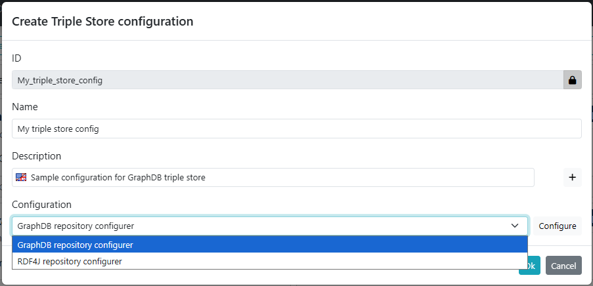Viewport: 593px width, 286px height.
Task: Click the Configuration combo box showing the selected configurer
Action: tap(263, 226)
